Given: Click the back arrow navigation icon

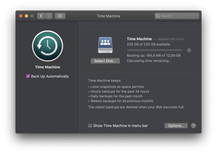Looking at the screenshot, I should click(41, 16).
